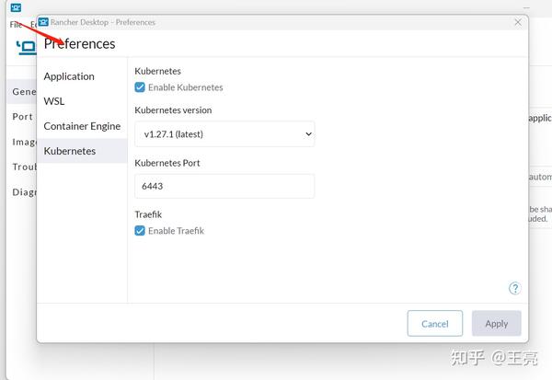Click the Preferences dialog title bar icon
Viewport: 552px width, 380px height.
coord(43,22)
